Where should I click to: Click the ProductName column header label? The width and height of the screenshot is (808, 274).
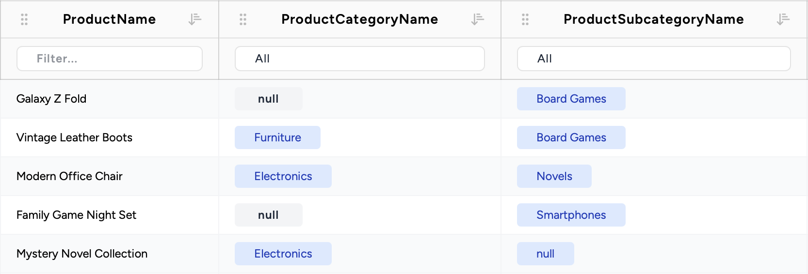click(x=109, y=19)
